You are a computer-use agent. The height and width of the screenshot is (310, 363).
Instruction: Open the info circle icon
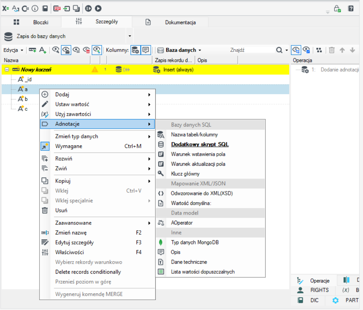pyautogui.click(x=35, y=9)
